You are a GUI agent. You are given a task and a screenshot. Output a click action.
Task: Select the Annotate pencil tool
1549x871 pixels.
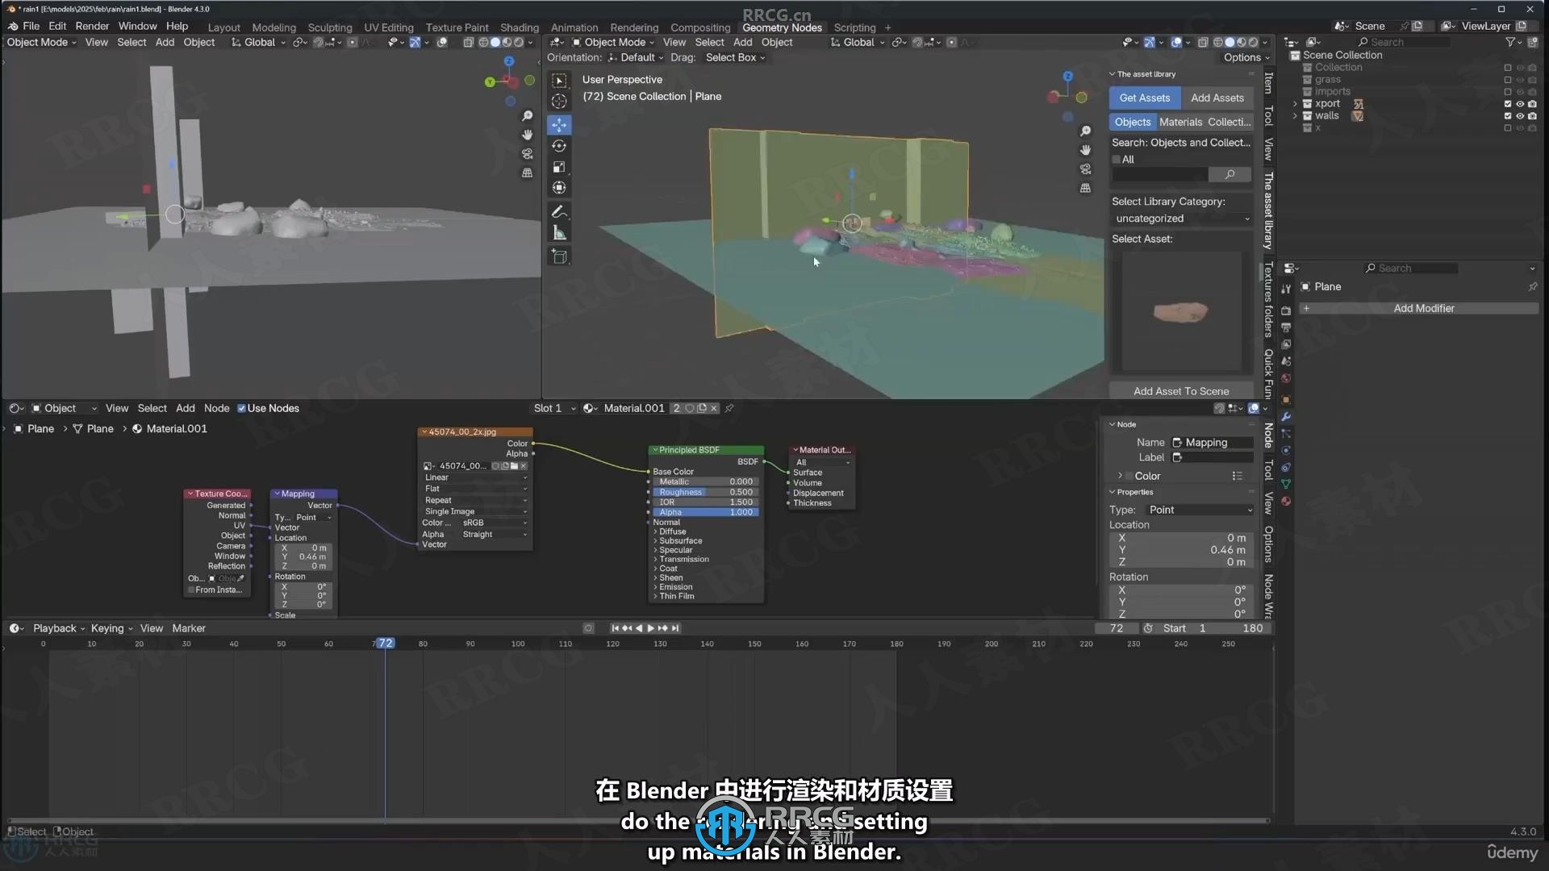pos(559,212)
